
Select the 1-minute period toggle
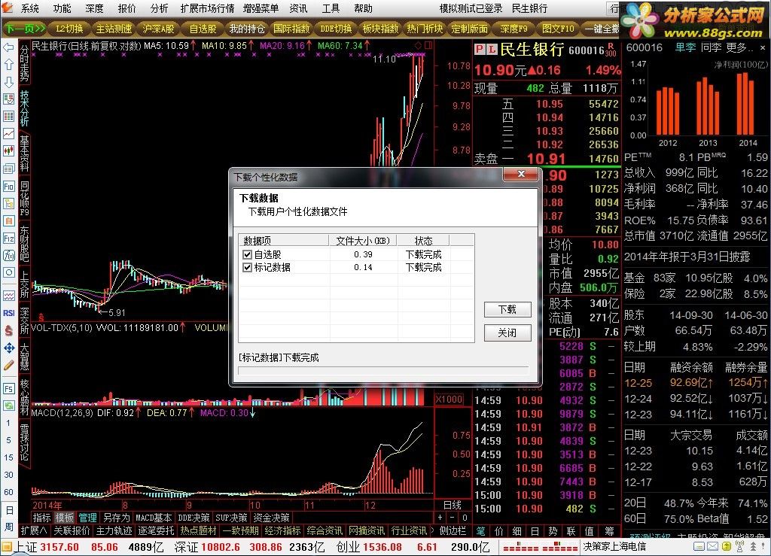pos(8,423)
